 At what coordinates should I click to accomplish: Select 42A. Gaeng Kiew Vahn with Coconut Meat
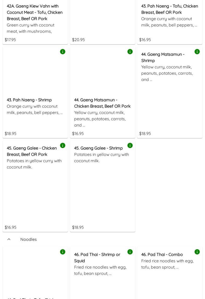click(34, 12)
